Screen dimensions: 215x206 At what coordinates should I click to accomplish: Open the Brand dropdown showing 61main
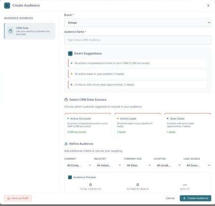(x=137, y=23)
